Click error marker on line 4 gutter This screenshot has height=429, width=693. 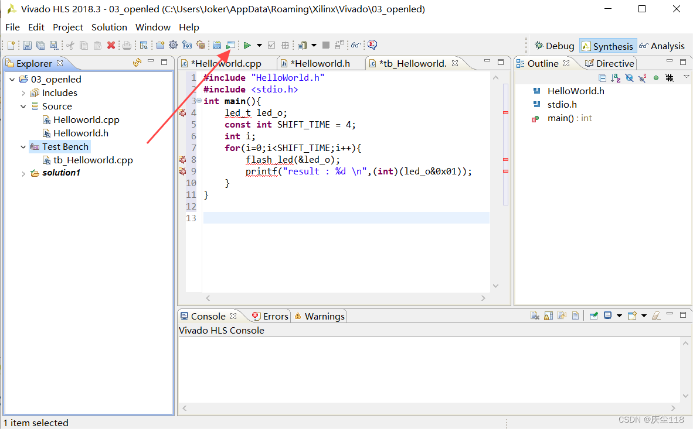pos(182,113)
